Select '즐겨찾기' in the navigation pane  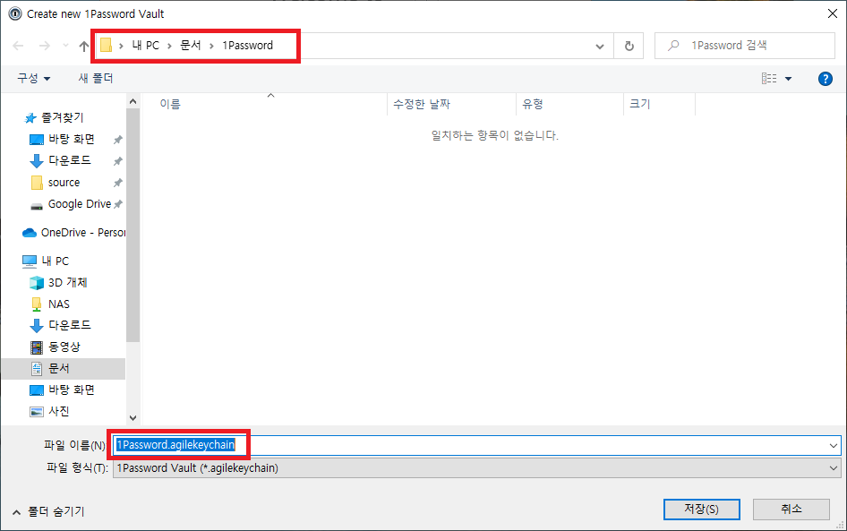(x=63, y=117)
